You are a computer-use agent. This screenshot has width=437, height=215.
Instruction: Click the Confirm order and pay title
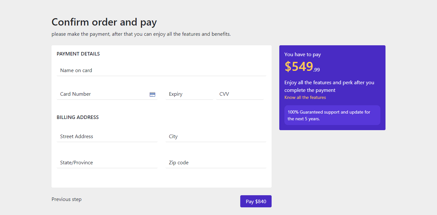[104, 22]
